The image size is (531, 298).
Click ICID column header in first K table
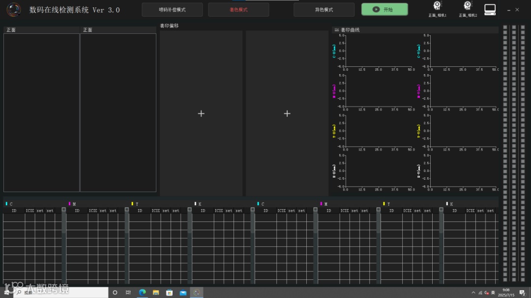point(219,211)
